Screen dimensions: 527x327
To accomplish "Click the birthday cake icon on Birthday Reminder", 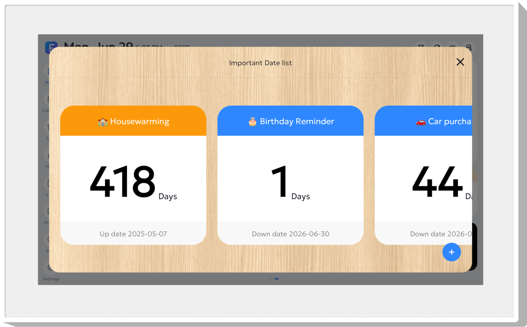I will [x=253, y=122].
